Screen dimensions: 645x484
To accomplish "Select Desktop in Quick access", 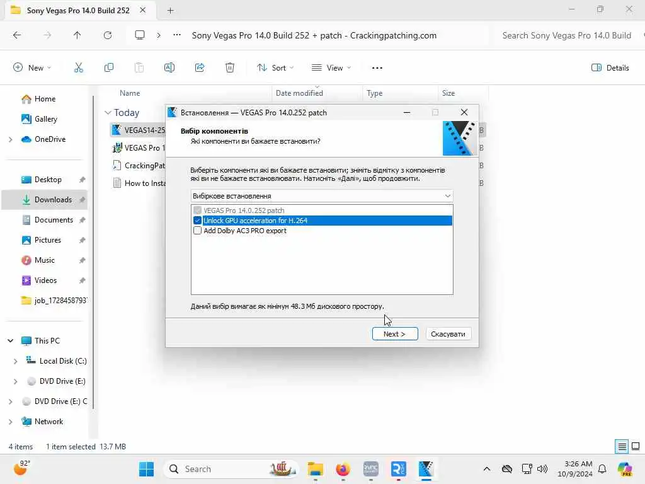I will (48, 180).
